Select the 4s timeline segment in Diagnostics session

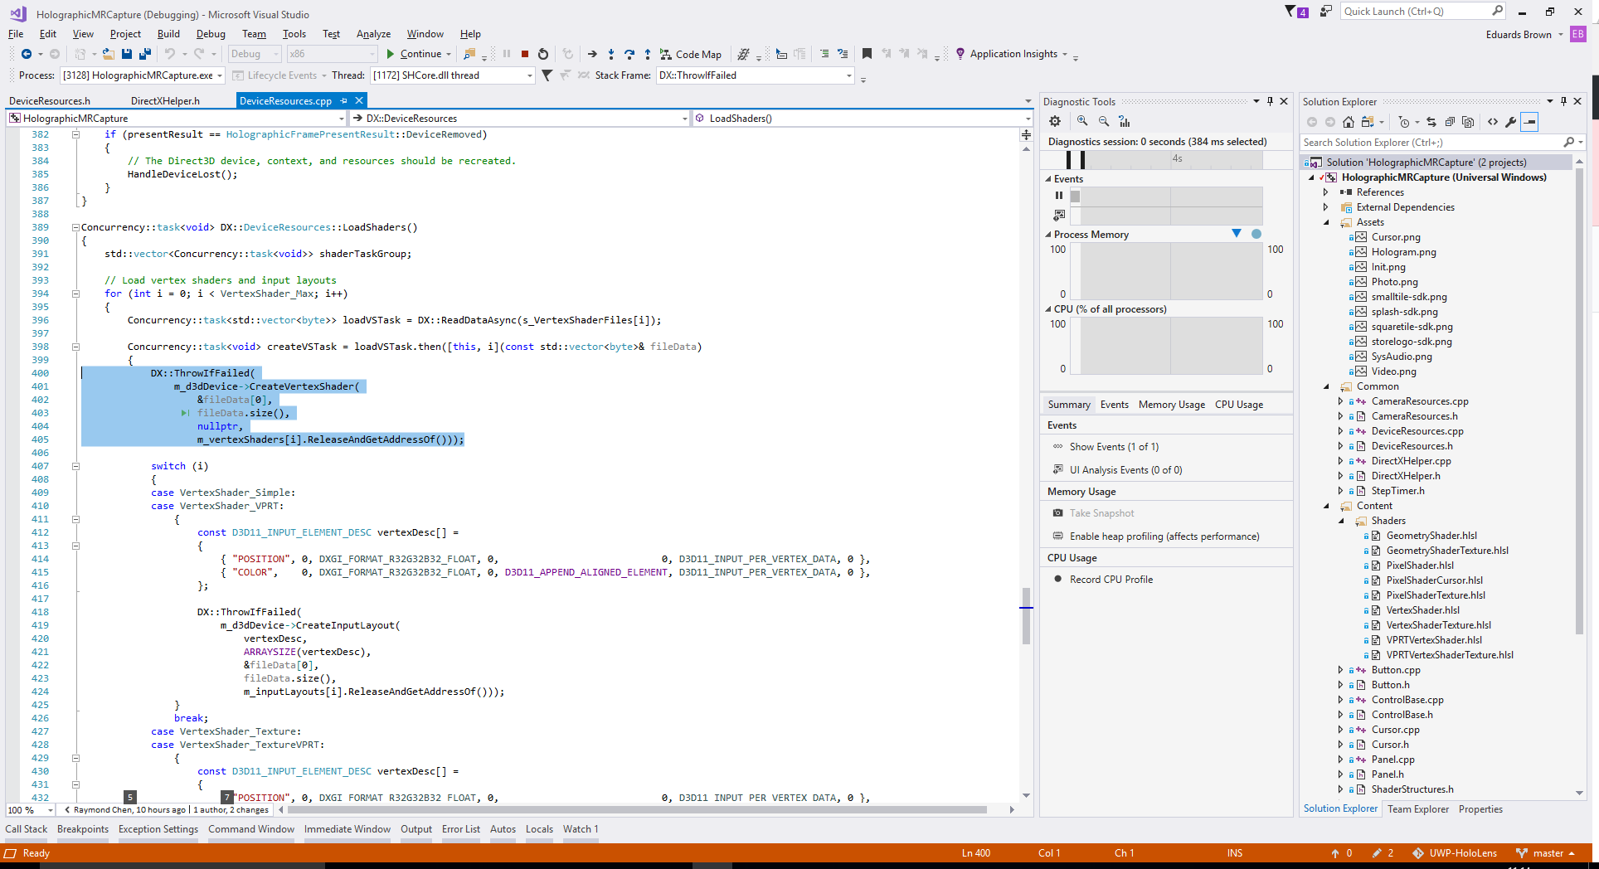coord(1177,159)
